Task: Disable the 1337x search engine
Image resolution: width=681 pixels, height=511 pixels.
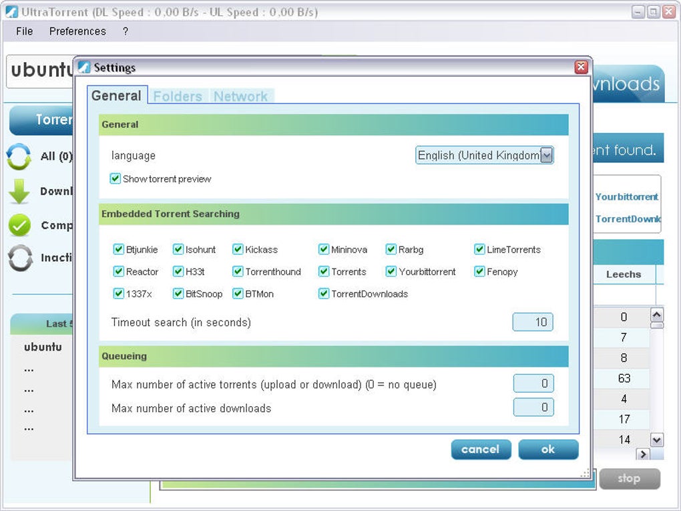Action: coord(118,294)
